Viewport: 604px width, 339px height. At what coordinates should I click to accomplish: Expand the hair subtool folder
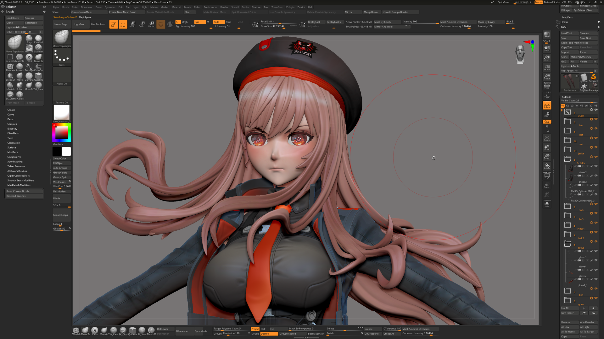point(568,121)
